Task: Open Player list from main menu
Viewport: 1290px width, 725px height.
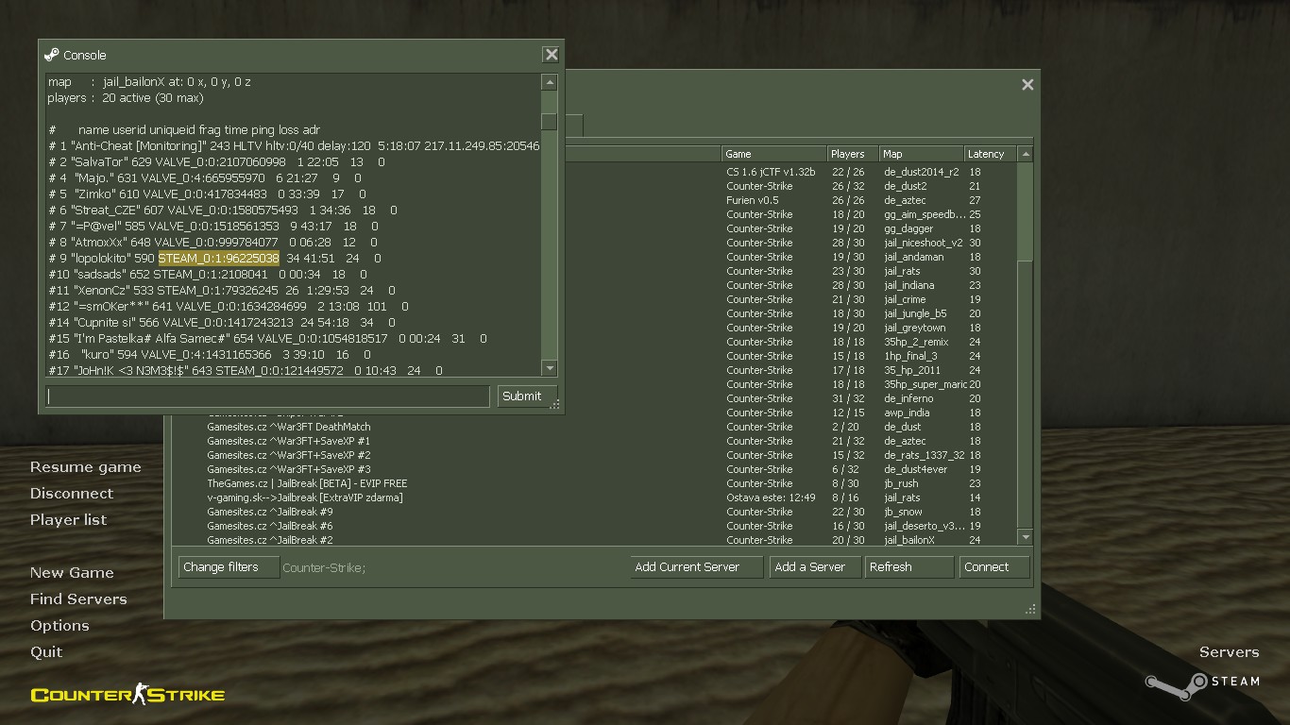Action: point(68,520)
